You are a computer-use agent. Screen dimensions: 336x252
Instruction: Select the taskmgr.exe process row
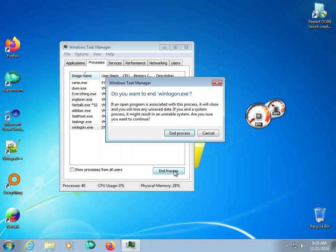pos(88,122)
